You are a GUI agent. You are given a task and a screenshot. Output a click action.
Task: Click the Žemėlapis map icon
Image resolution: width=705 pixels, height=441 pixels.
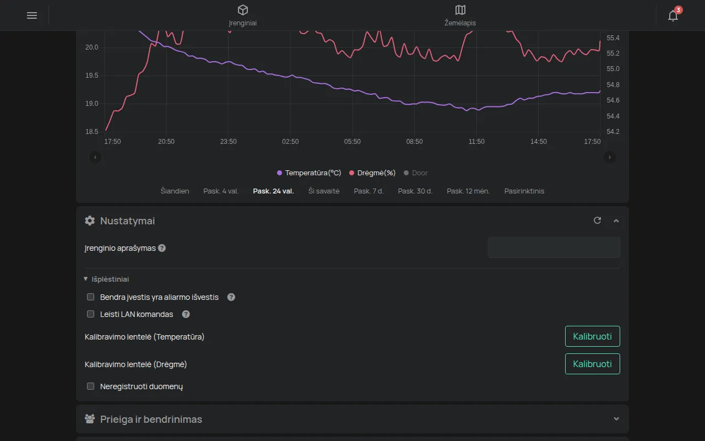[x=460, y=10]
